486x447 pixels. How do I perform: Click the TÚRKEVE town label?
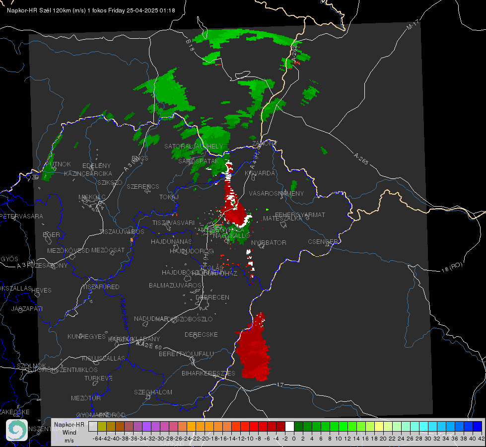[x=99, y=378]
